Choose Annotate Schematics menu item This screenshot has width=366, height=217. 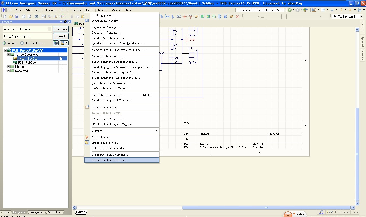[121, 57]
